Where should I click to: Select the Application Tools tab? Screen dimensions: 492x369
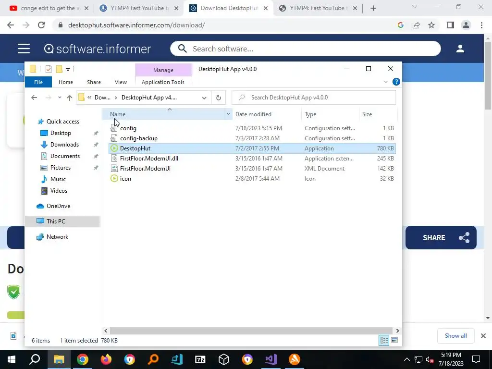click(x=163, y=82)
